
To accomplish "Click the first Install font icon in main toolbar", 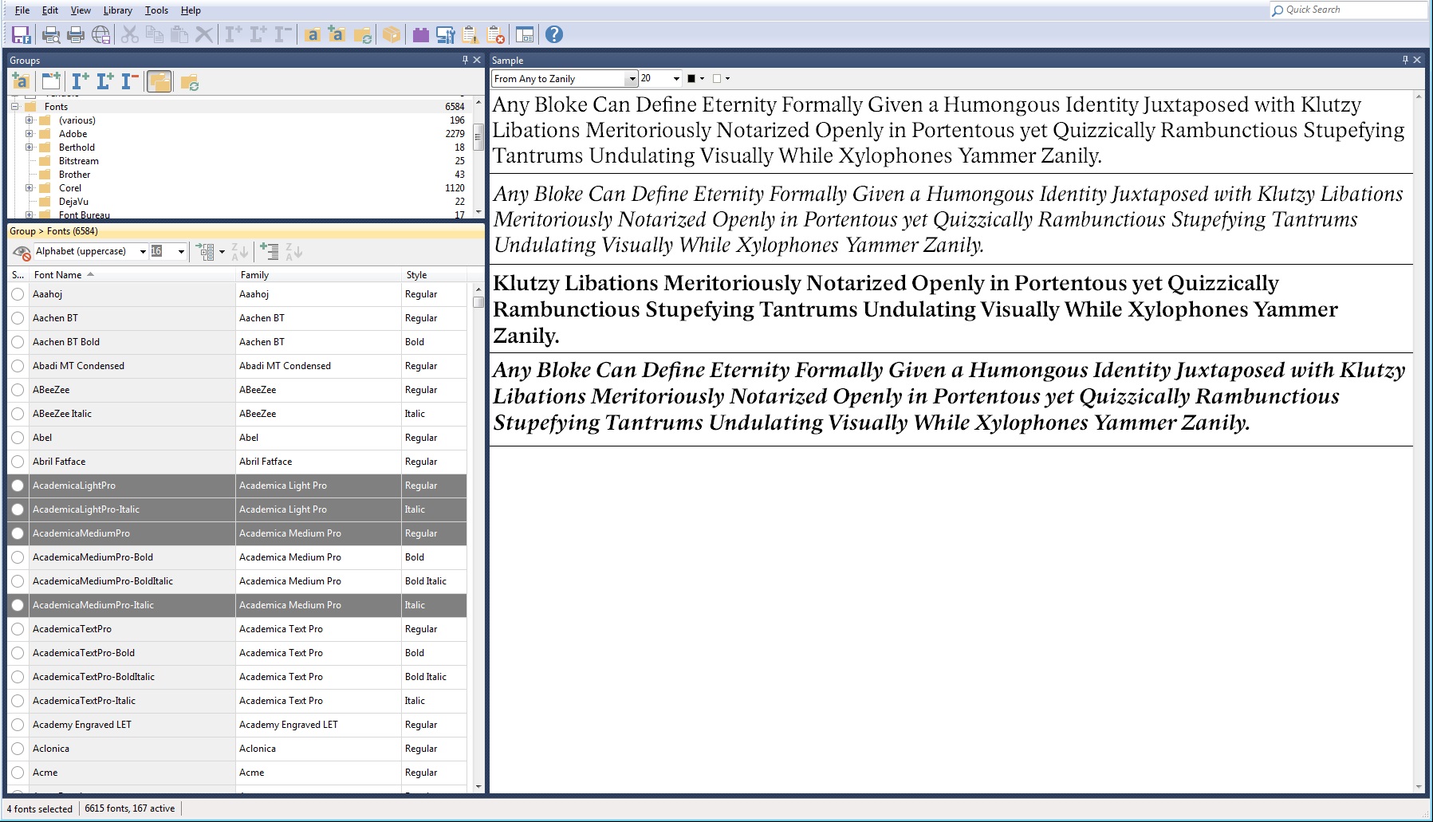I will pos(234,34).
